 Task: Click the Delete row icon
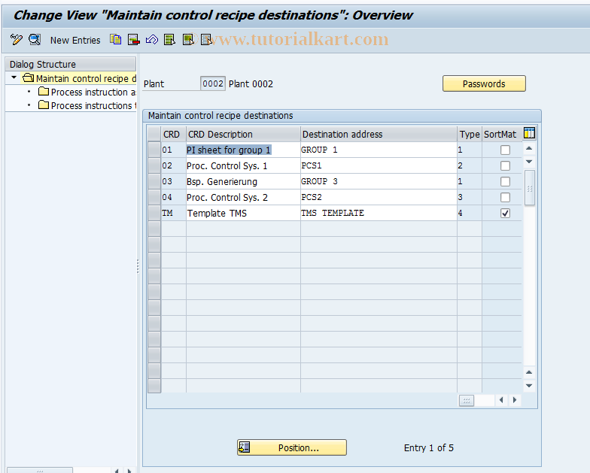tap(134, 39)
